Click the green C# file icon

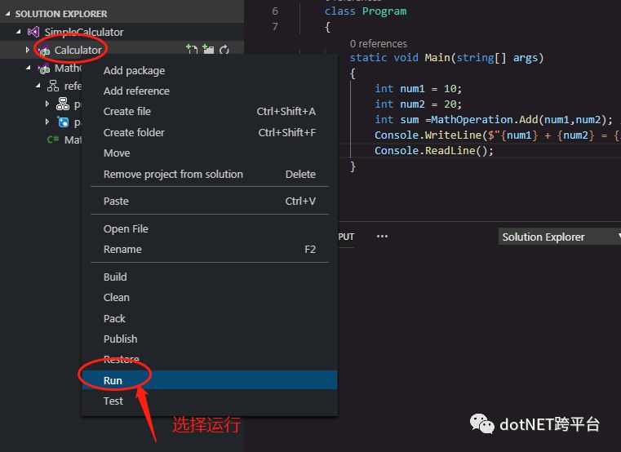pos(53,140)
